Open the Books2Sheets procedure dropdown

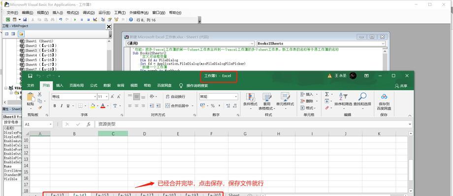coord(383,44)
